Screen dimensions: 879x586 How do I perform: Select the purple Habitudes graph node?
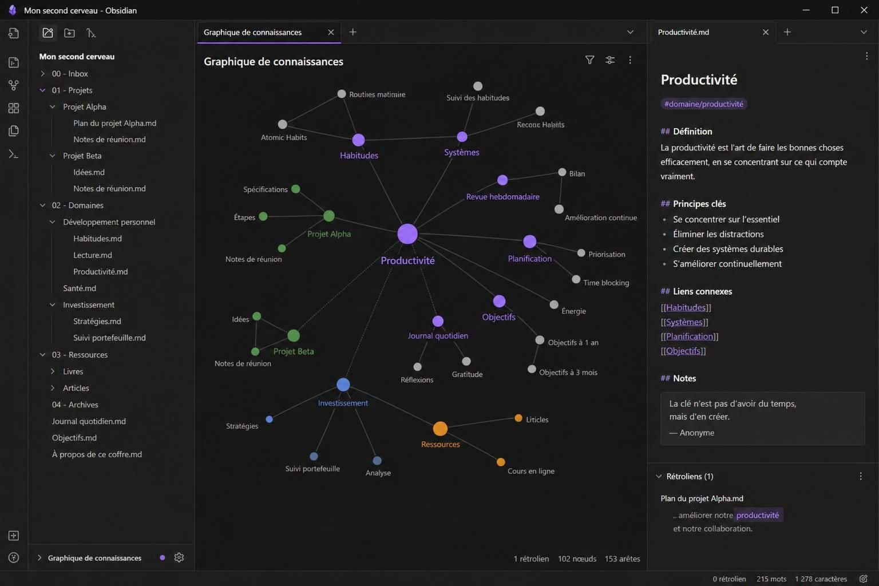coord(358,140)
